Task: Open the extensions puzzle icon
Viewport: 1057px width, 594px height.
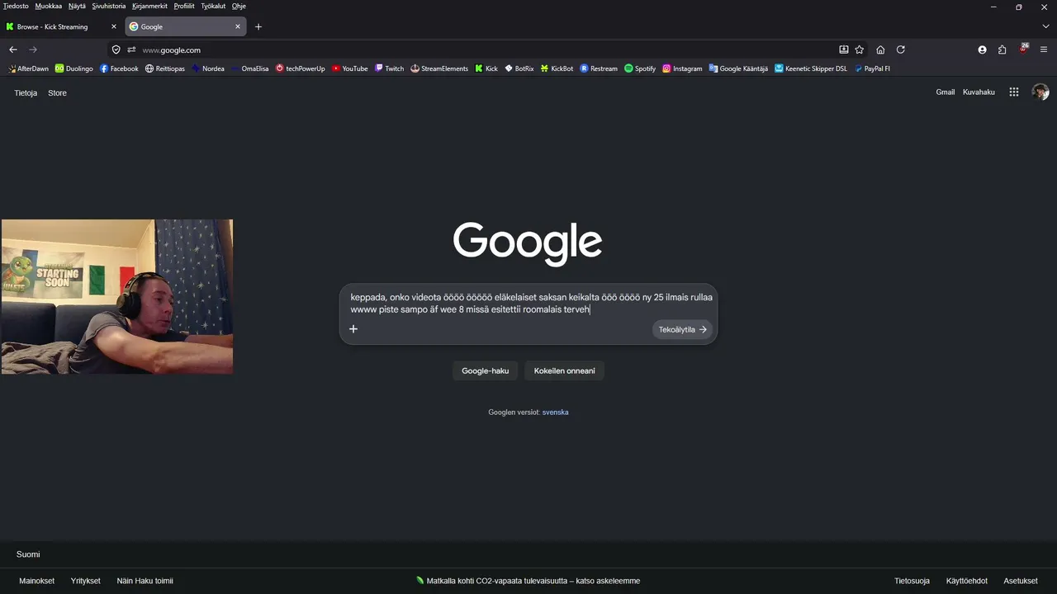Action: [x=1002, y=49]
